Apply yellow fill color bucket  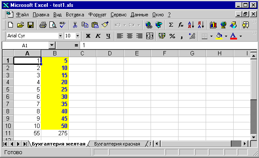[x=219, y=36]
